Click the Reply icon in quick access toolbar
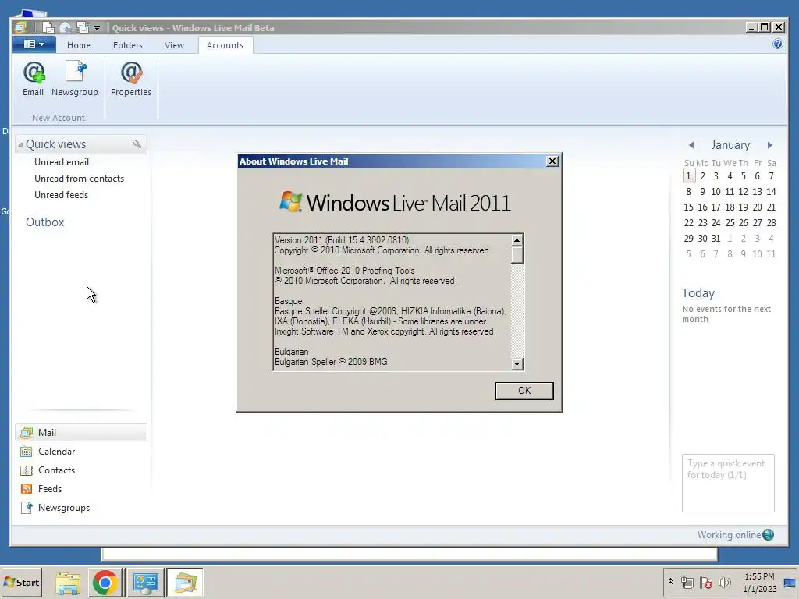Image resolution: width=799 pixels, height=599 pixels. (x=66, y=27)
